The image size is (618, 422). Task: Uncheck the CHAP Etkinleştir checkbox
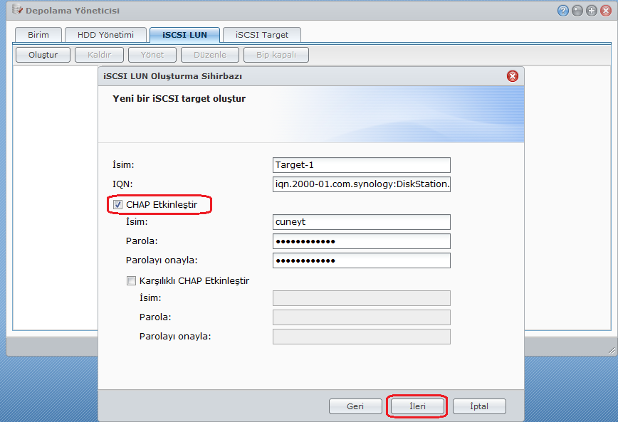[x=118, y=205]
